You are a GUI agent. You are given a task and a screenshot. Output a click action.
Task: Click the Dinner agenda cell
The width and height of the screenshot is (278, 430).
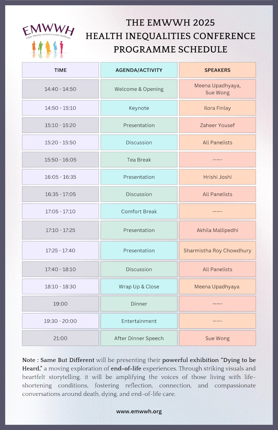coord(139,304)
